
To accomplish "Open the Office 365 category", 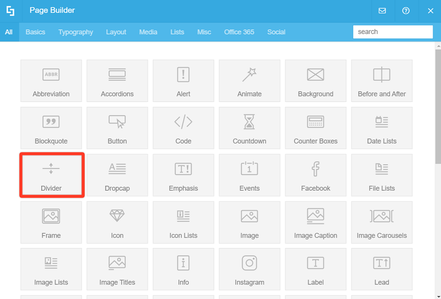I will [x=239, y=32].
